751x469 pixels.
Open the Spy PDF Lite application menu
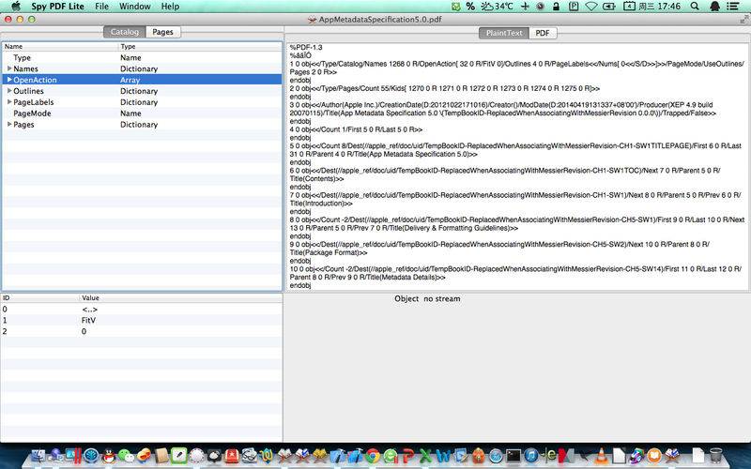[x=57, y=7]
